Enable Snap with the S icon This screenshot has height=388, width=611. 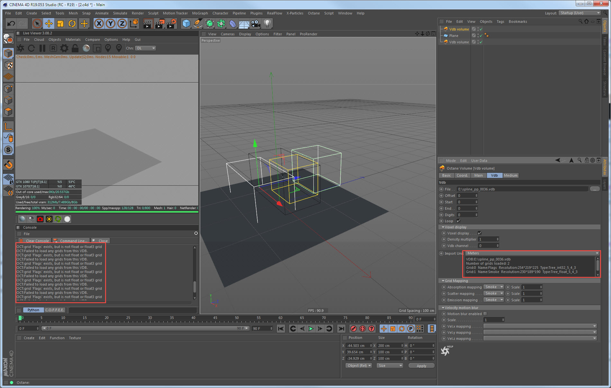[8, 150]
